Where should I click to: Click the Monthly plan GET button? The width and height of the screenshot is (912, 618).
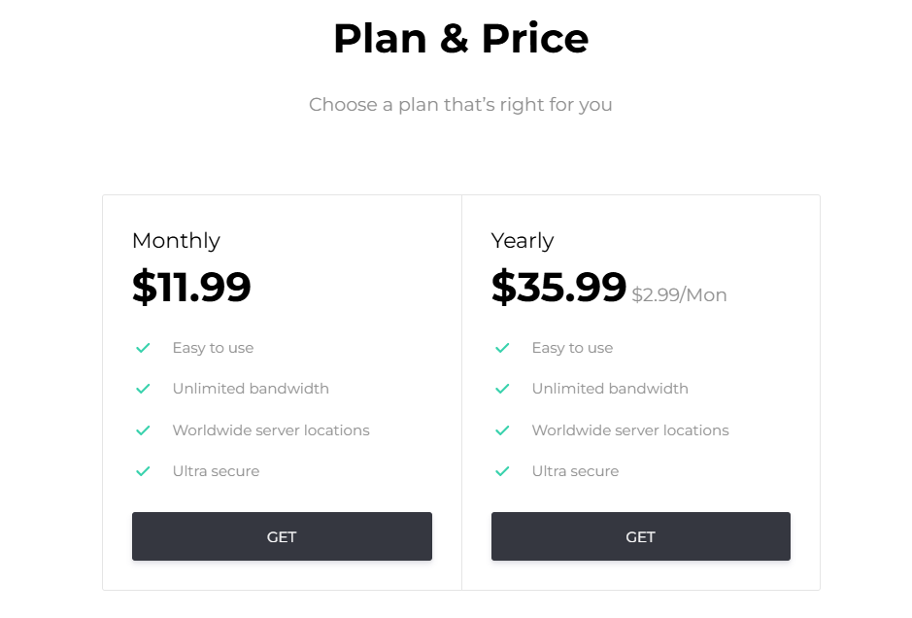coord(282,536)
